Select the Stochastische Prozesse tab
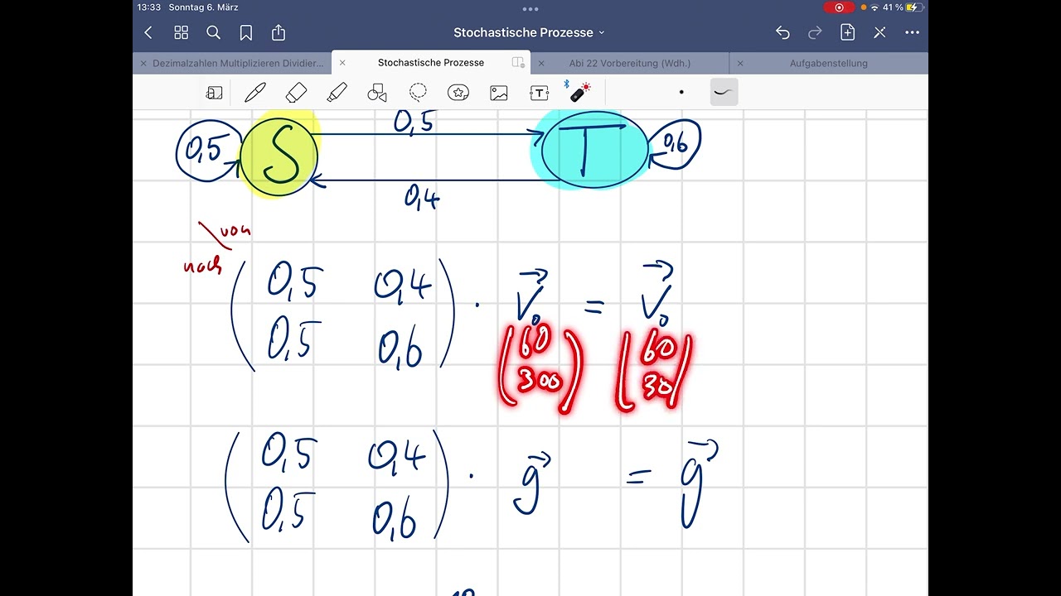The width and height of the screenshot is (1061, 596). point(431,63)
